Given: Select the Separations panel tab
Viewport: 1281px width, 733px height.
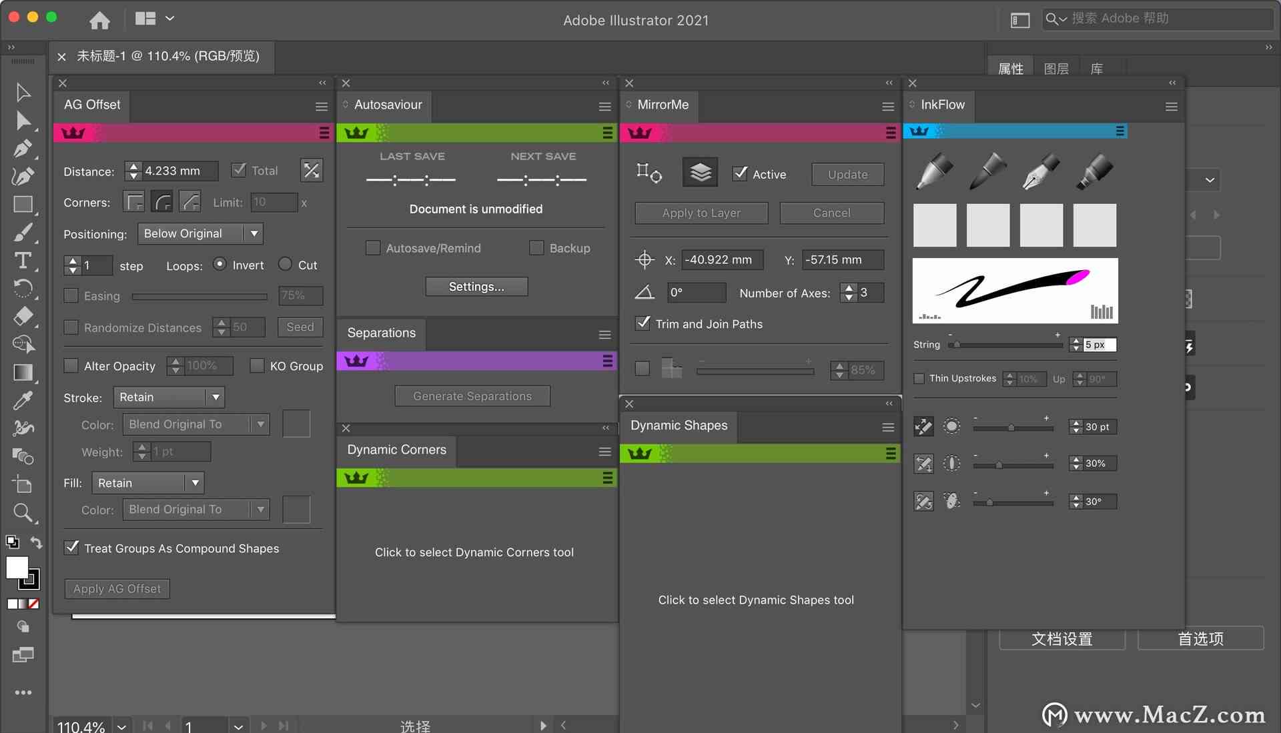Looking at the screenshot, I should (x=382, y=333).
